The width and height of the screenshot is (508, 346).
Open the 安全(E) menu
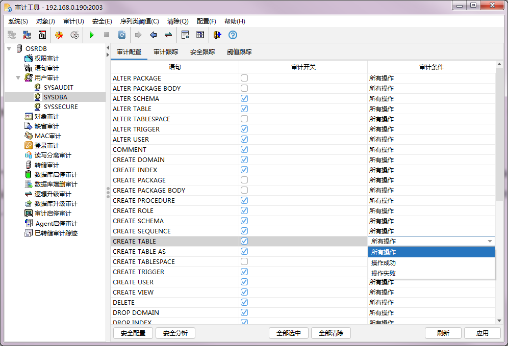coord(101,21)
